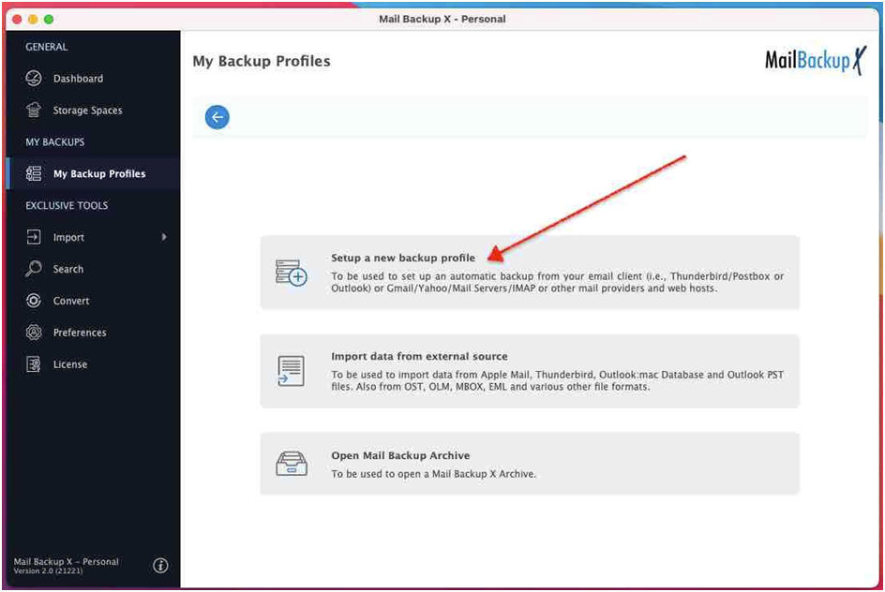
Task: Select the Search tool
Action: [x=66, y=269]
